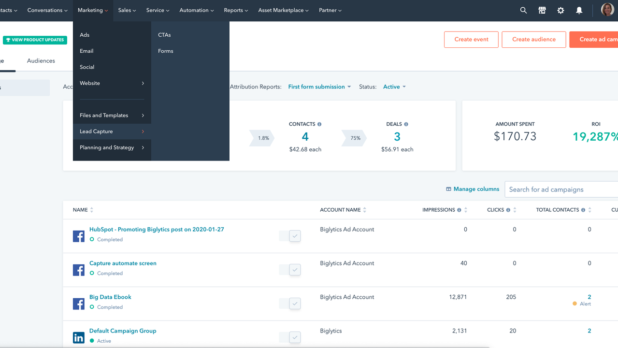Expand the Website submenu
Image resolution: width=618 pixels, height=348 pixels.
(112, 83)
